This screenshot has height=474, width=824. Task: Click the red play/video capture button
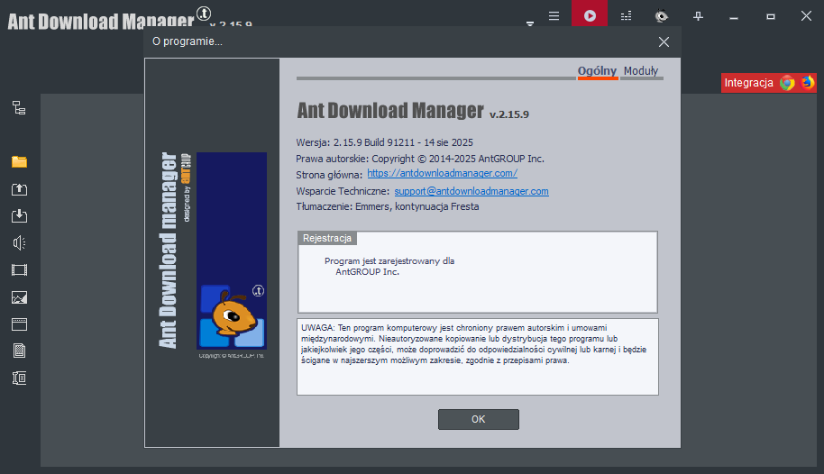click(x=590, y=14)
